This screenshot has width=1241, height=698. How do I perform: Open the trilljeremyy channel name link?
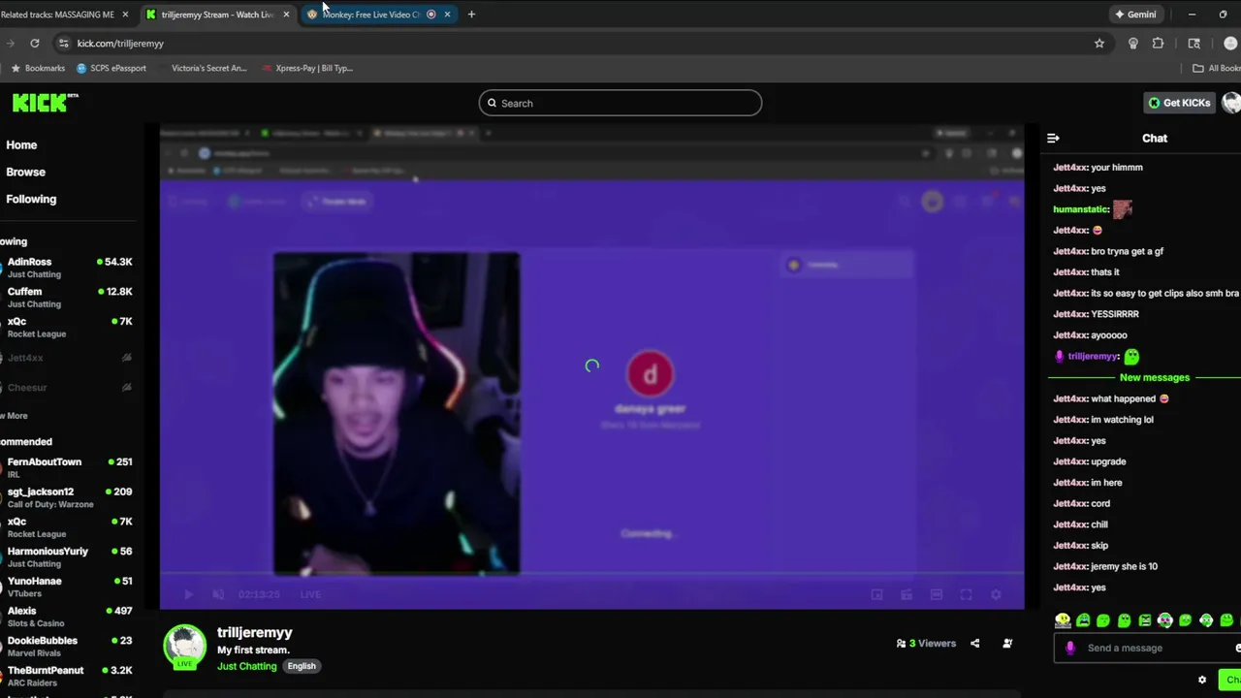tap(255, 632)
